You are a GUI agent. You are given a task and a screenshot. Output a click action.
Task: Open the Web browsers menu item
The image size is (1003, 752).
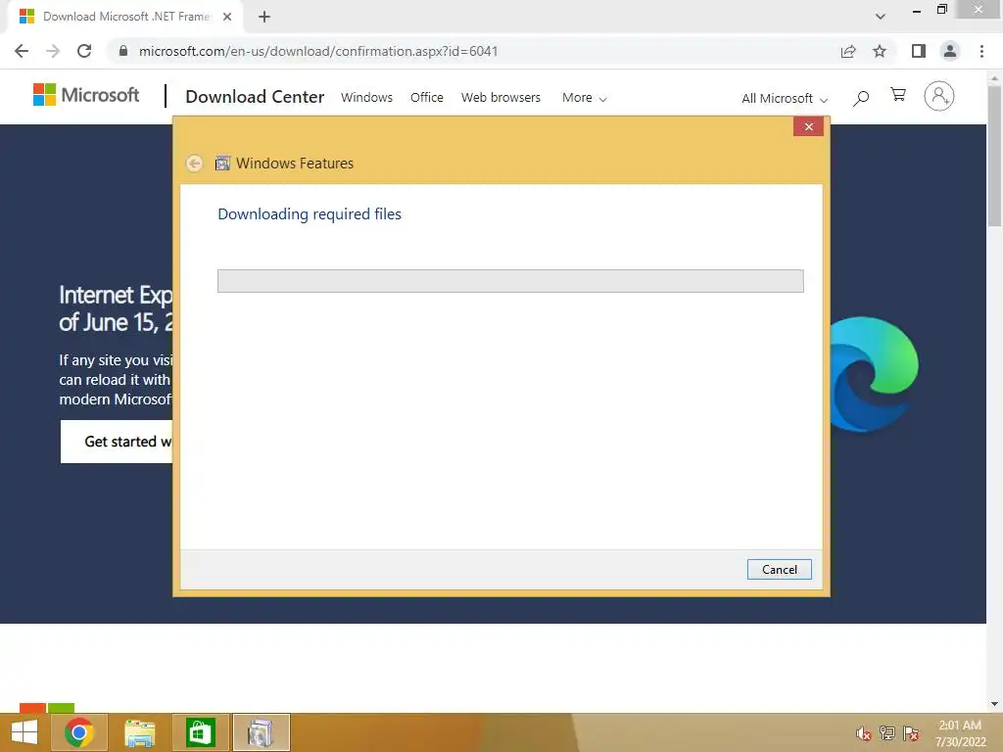pyautogui.click(x=501, y=97)
